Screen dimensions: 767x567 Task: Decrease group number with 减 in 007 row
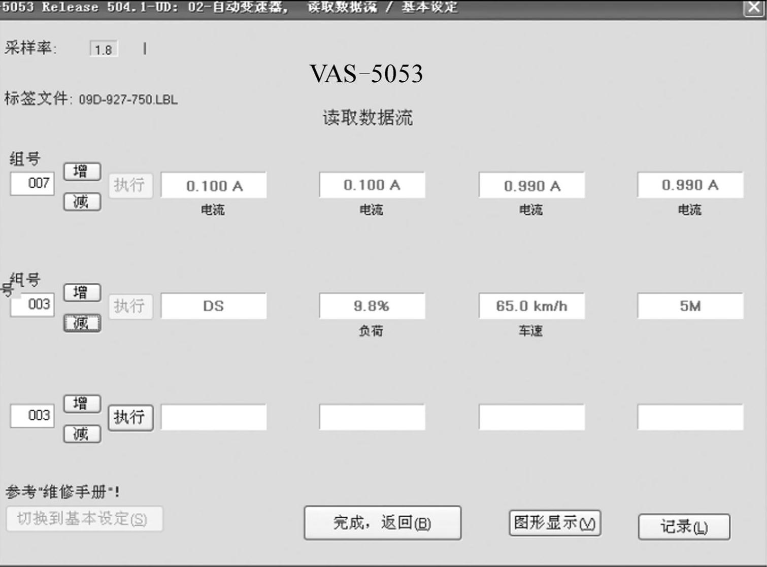coord(82,202)
